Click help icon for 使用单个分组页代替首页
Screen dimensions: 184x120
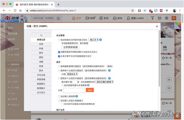109,71
